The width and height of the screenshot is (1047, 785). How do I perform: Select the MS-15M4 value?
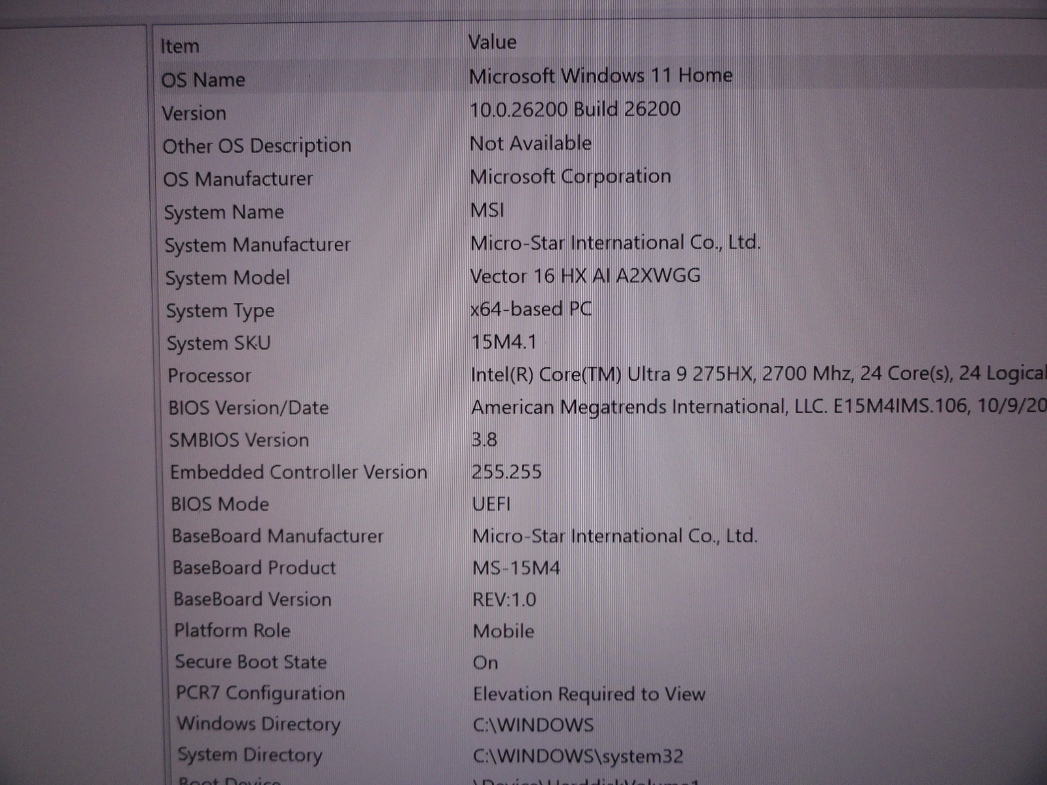[x=516, y=568]
